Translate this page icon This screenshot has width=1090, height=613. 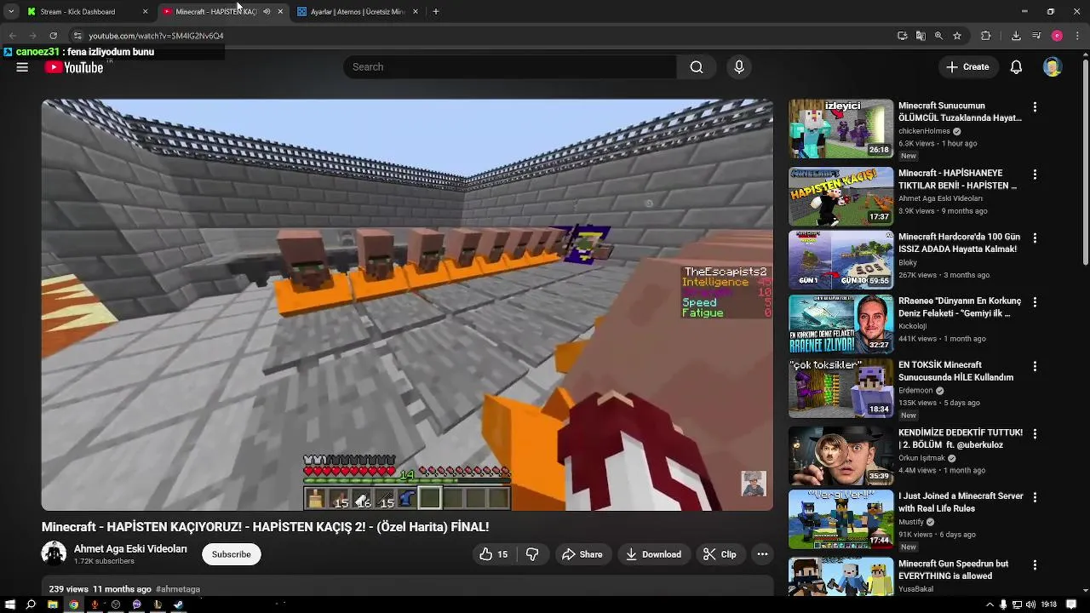(x=921, y=36)
